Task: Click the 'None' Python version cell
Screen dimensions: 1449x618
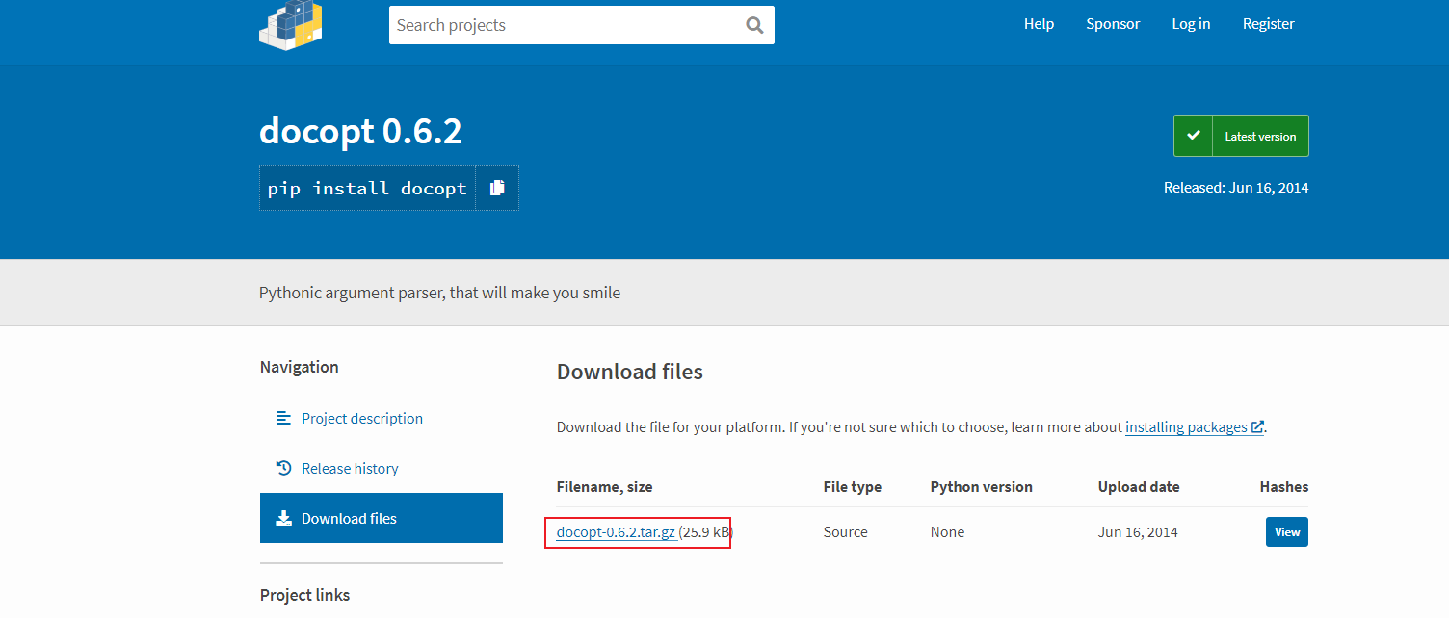Action: pyautogui.click(x=947, y=531)
